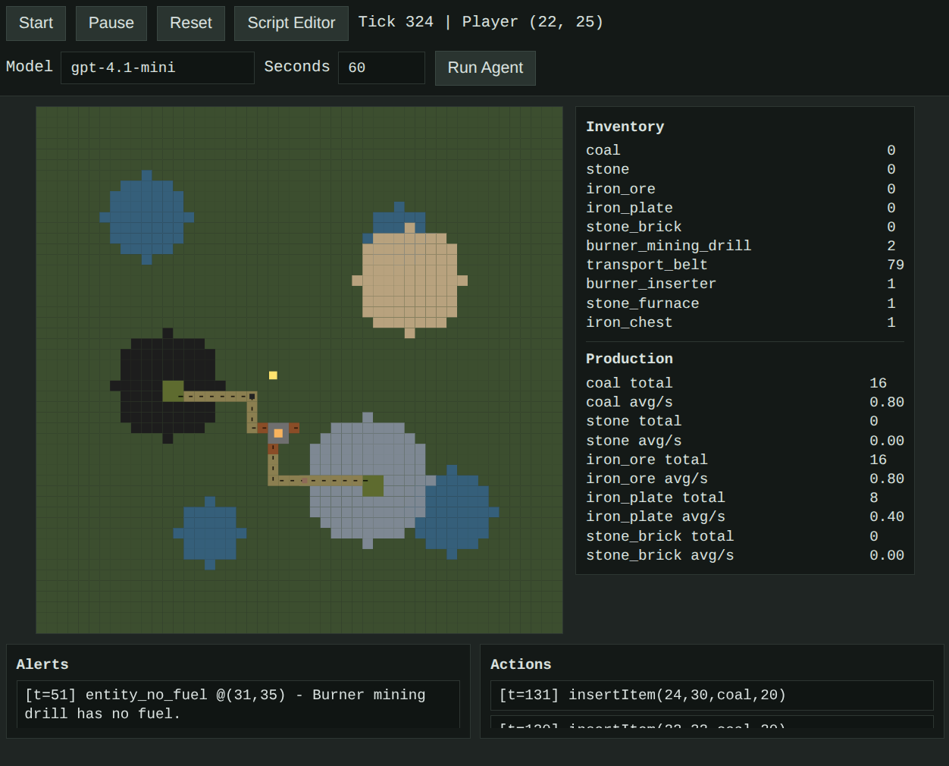
Task: Click the burner mining drill on the coal patch
Action: pyautogui.click(x=173, y=391)
